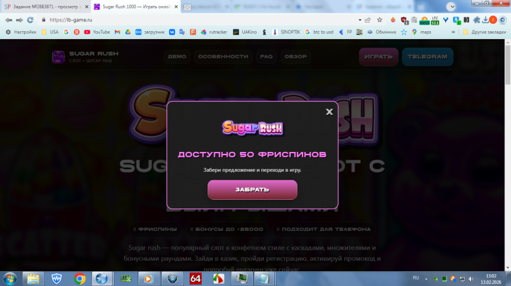The height and width of the screenshot is (286, 511).
Task: Click the share page icon in address bar
Action: click(x=368, y=20)
